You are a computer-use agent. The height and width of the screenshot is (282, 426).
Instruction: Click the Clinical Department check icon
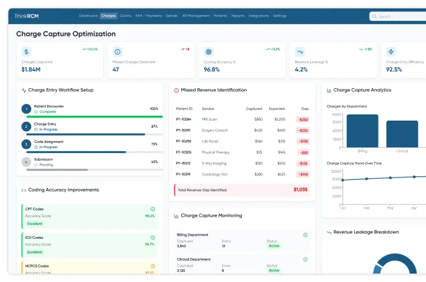pyautogui.click(x=305, y=259)
